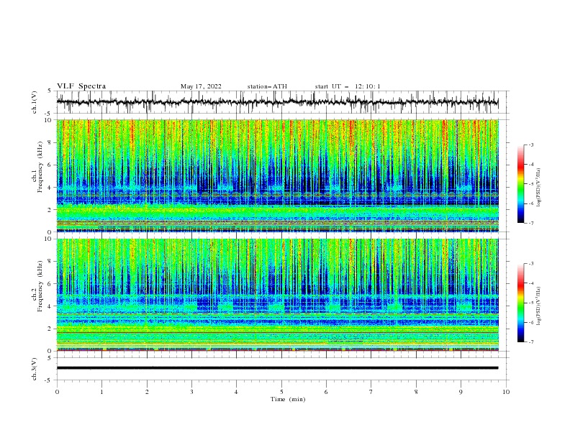Image resolution: width=570 pixels, height=440 pixels.
Task: Click the time axis tick label '9'
Action: [461, 392]
